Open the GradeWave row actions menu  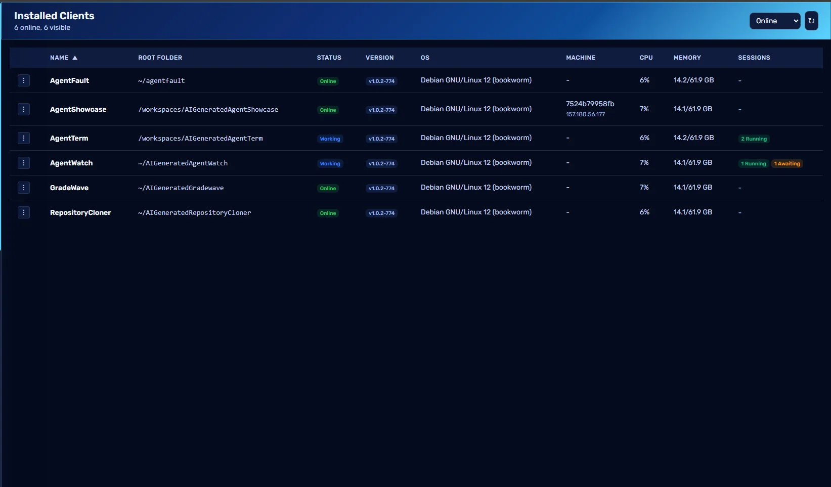click(x=23, y=188)
